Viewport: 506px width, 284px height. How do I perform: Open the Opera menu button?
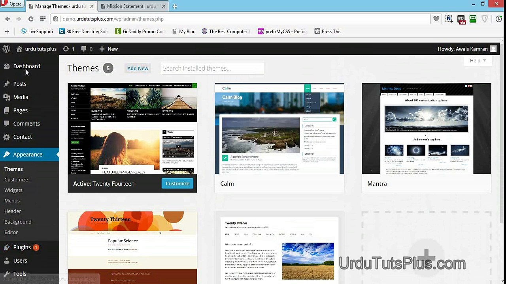pos(12,4)
